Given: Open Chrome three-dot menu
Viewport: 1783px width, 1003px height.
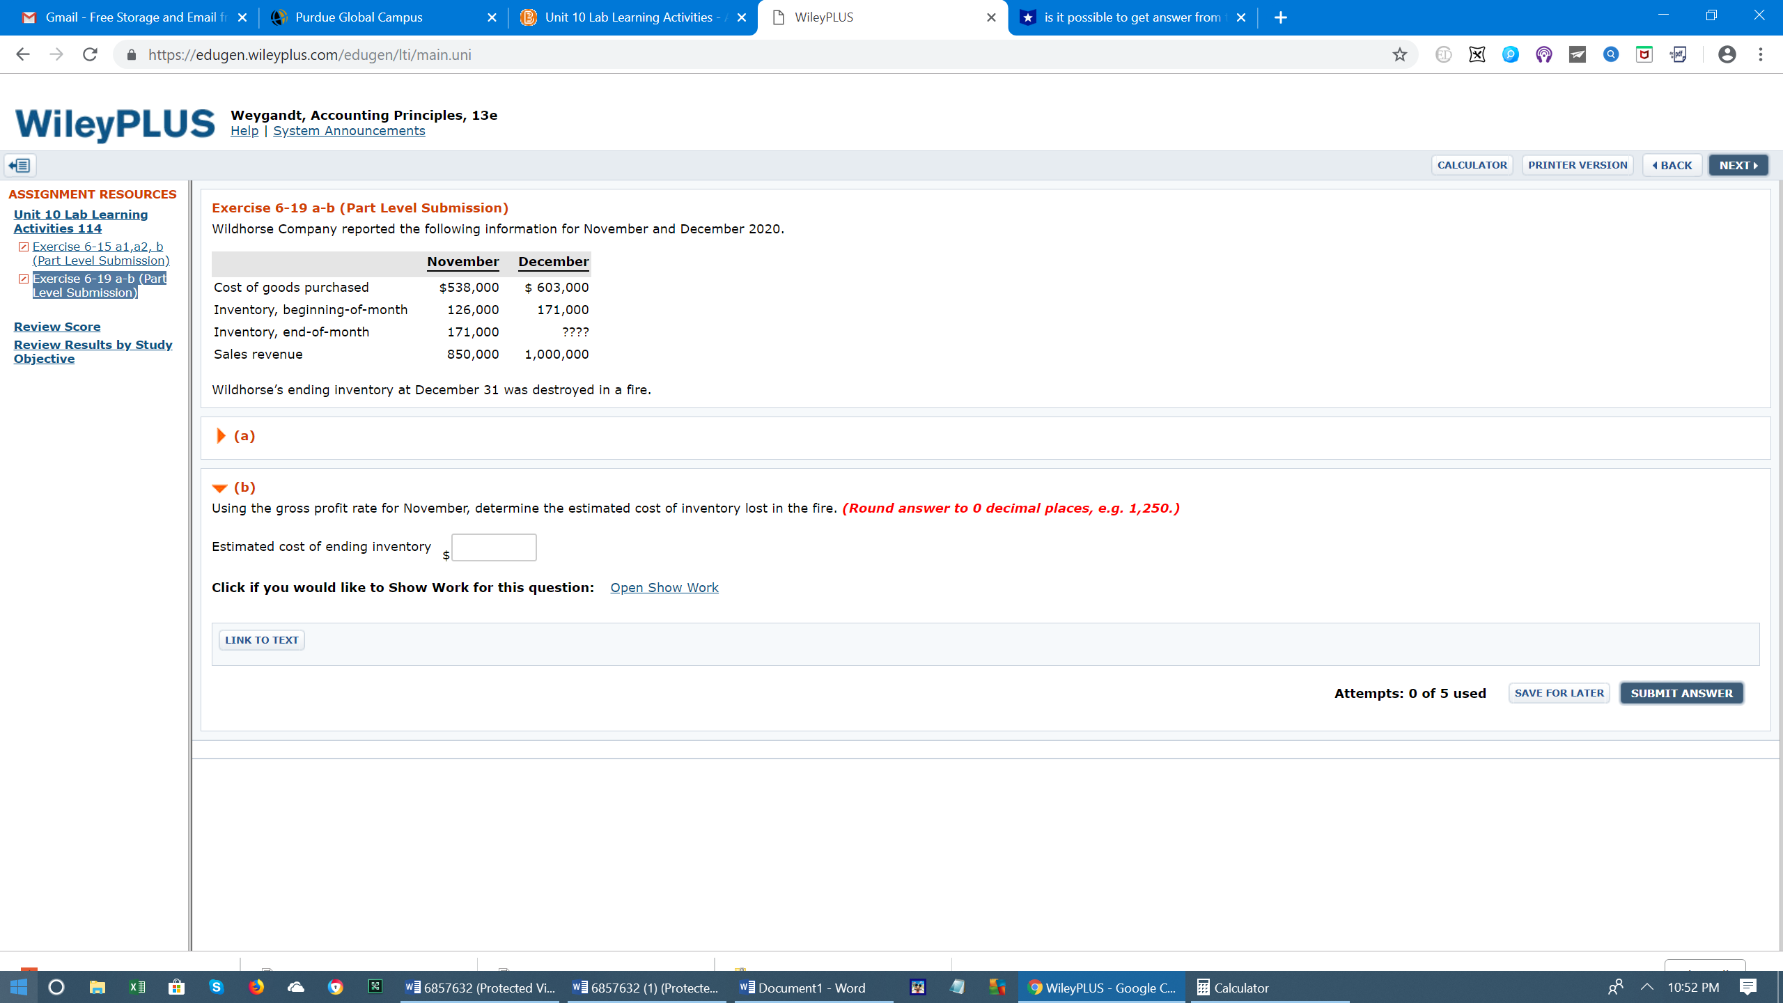Looking at the screenshot, I should [1760, 54].
